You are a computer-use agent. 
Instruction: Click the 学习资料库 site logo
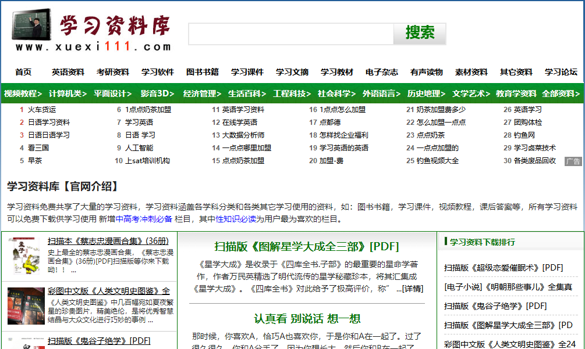click(x=91, y=31)
